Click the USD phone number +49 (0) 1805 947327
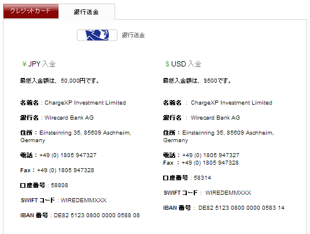The height and width of the screenshot is (234, 310). click(x=211, y=155)
